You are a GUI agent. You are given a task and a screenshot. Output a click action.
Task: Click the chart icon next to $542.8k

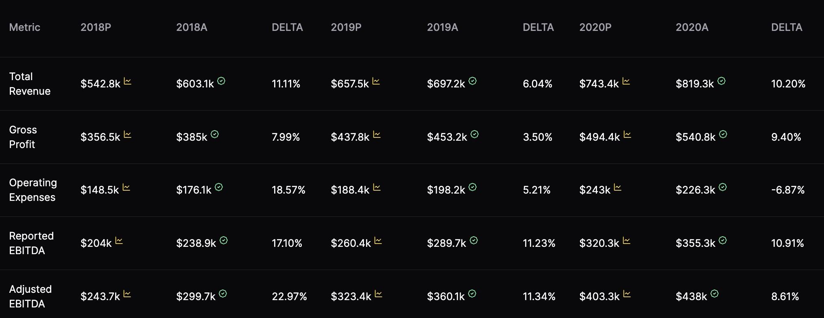pyautogui.click(x=127, y=81)
